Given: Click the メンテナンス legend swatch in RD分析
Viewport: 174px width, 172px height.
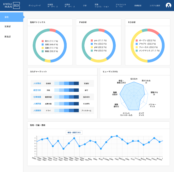Looking at the screenshot, I should [x=137, y=50].
